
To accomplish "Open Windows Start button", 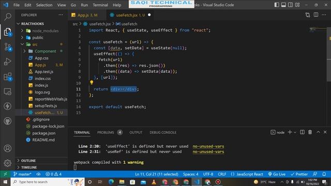I will 5,182.
